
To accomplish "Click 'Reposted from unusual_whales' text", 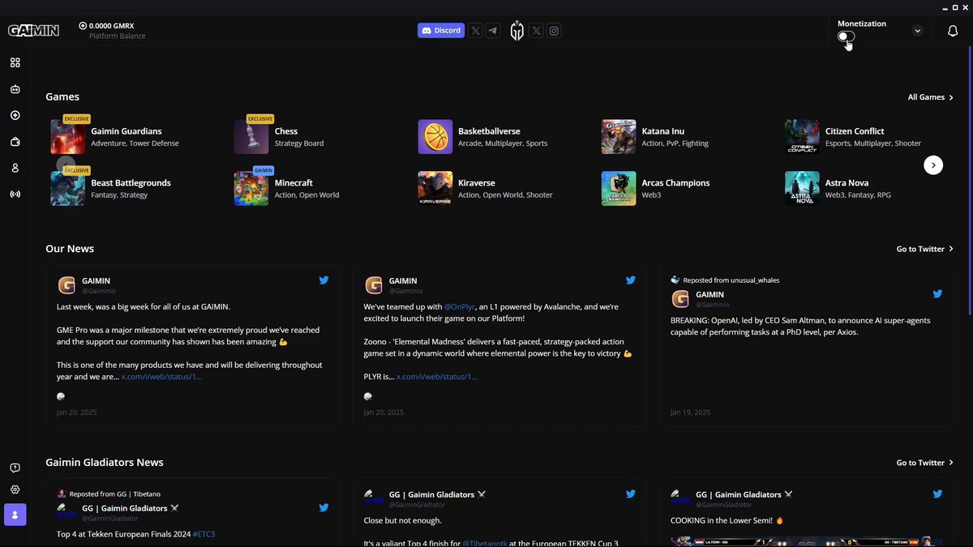I will pyautogui.click(x=731, y=280).
